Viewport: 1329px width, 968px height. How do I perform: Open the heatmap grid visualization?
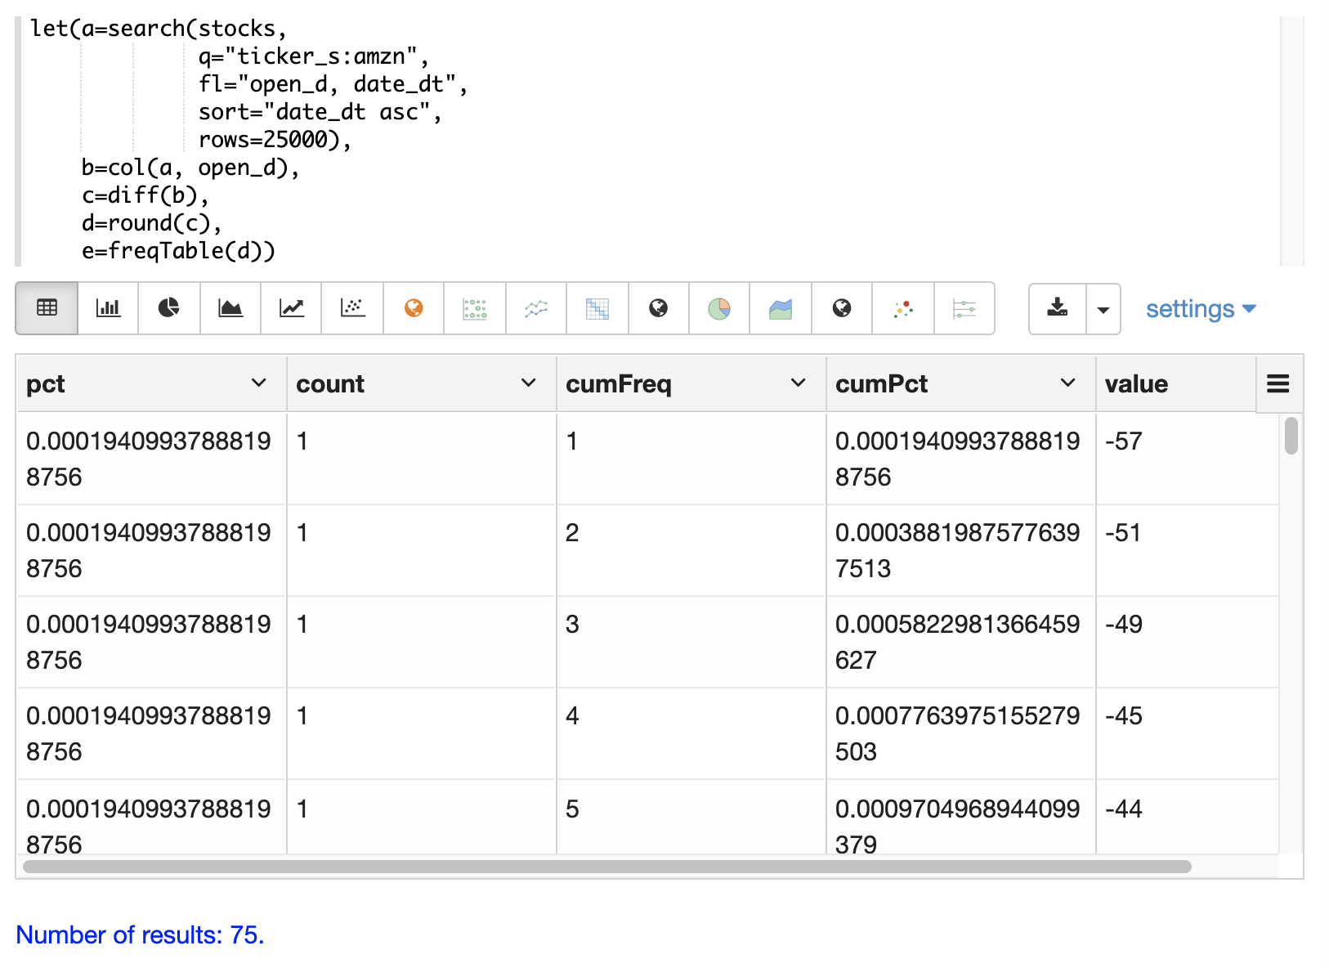point(597,308)
